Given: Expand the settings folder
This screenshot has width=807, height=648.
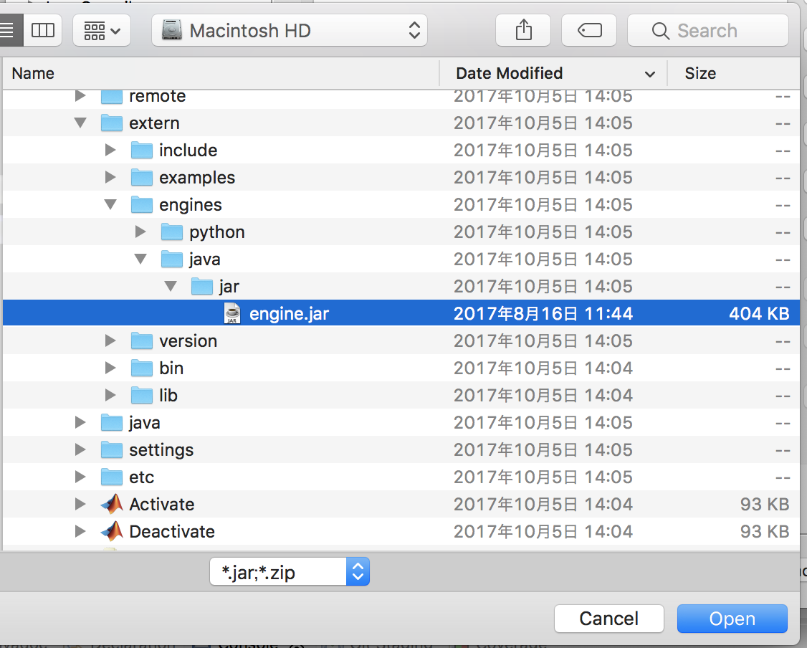Looking at the screenshot, I should 80,450.
